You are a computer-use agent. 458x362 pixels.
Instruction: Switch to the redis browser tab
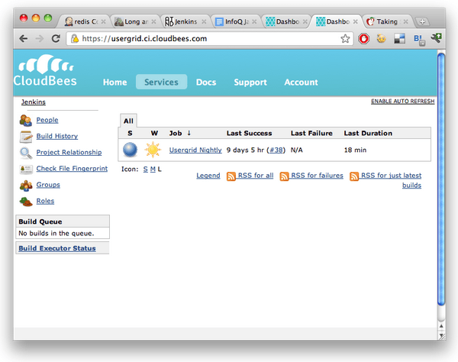[x=85, y=21]
